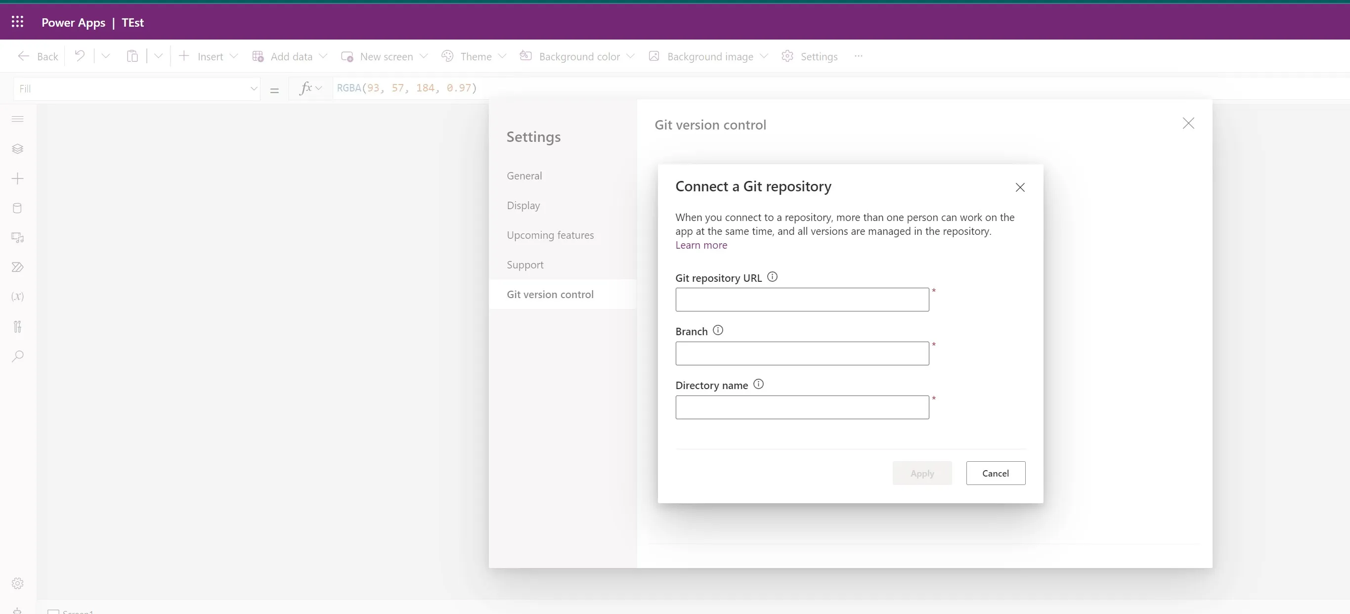Switch to the Display settings tab

pyautogui.click(x=523, y=205)
